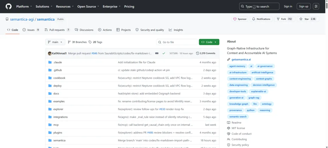Click the mcp folder icon
The width and height of the screenshot is (328, 148).
coord(50,125)
